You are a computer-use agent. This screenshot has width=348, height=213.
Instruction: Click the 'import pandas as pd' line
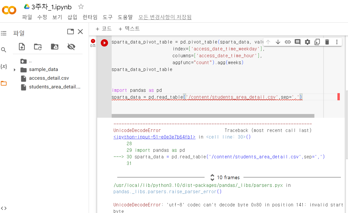click(137, 90)
